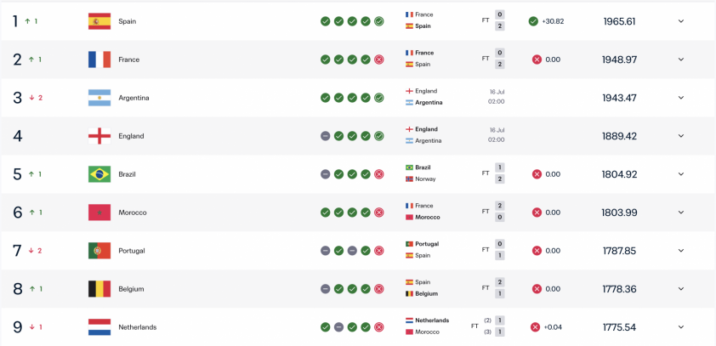716x346 pixels.
Task: Open the Portugal team name link
Action: coord(132,251)
